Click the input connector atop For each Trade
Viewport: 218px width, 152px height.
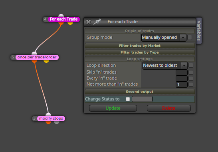coord(61,15)
